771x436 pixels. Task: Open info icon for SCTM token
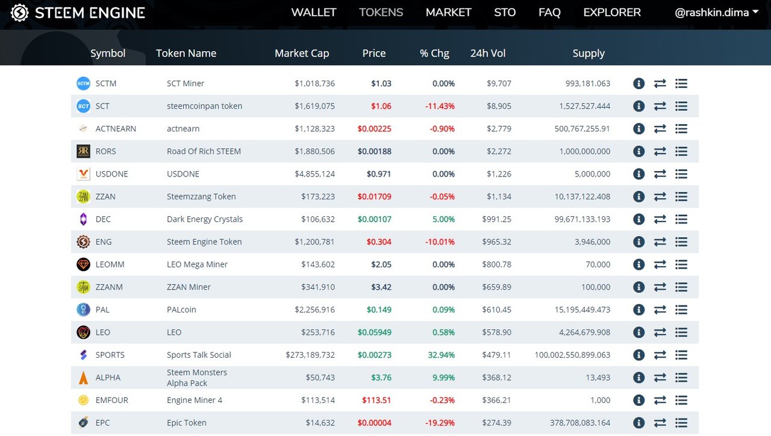click(x=639, y=84)
